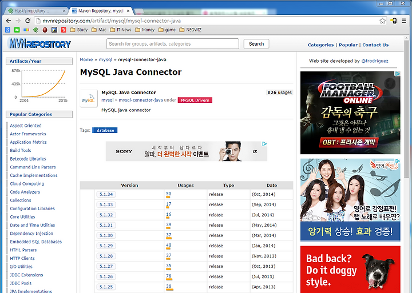This screenshot has height=293, width=412.
Task: Click the AdChoices icon on Sony banner
Action: 264,144
